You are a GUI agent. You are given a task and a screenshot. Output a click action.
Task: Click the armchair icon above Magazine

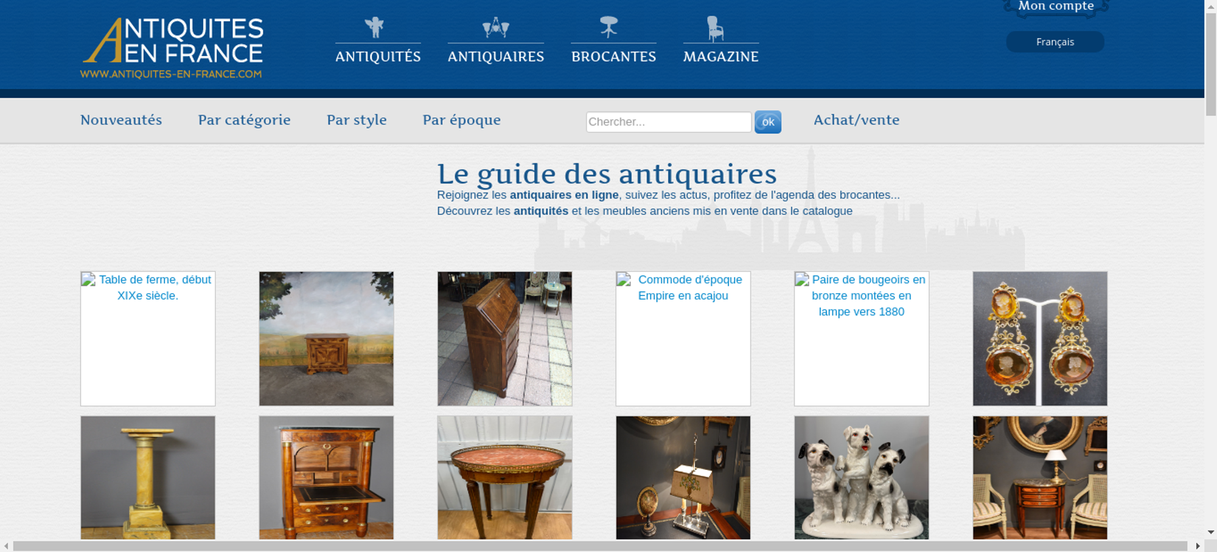715,29
